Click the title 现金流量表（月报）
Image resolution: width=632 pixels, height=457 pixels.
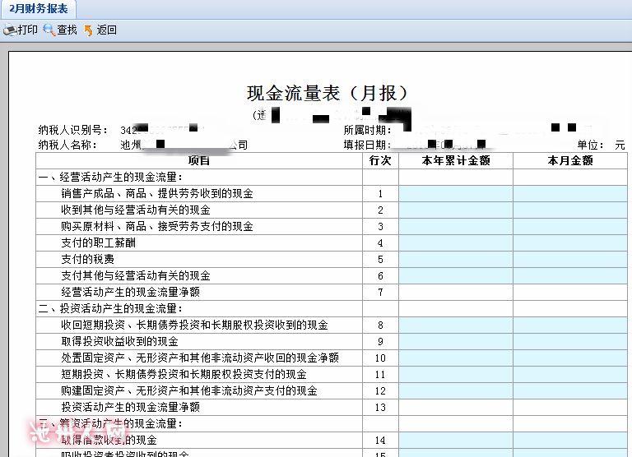pos(327,94)
